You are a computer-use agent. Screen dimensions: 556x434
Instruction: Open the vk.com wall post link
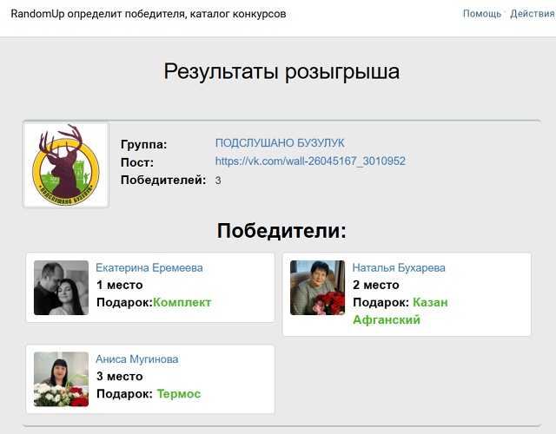point(310,161)
